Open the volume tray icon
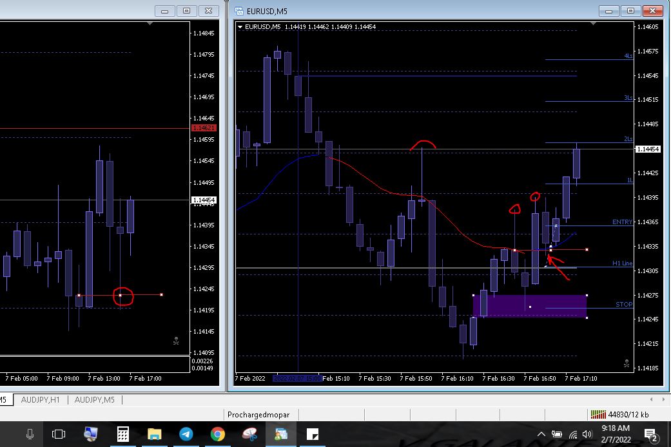This screenshot has width=671, height=447. (x=587, y=434)
